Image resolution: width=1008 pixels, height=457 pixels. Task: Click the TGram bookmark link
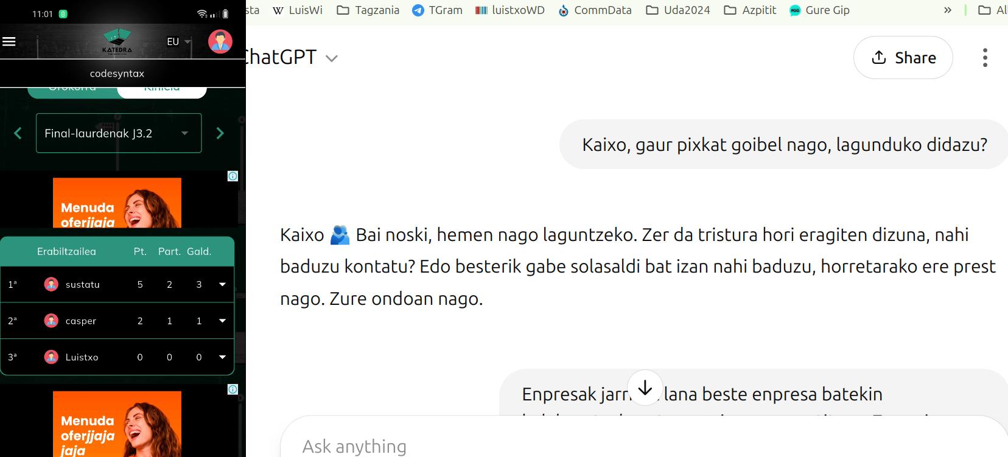pyautogui.click(x=437, y=10)
